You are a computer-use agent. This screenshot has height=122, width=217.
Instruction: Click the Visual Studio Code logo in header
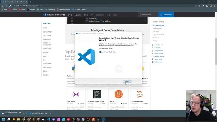54,15
